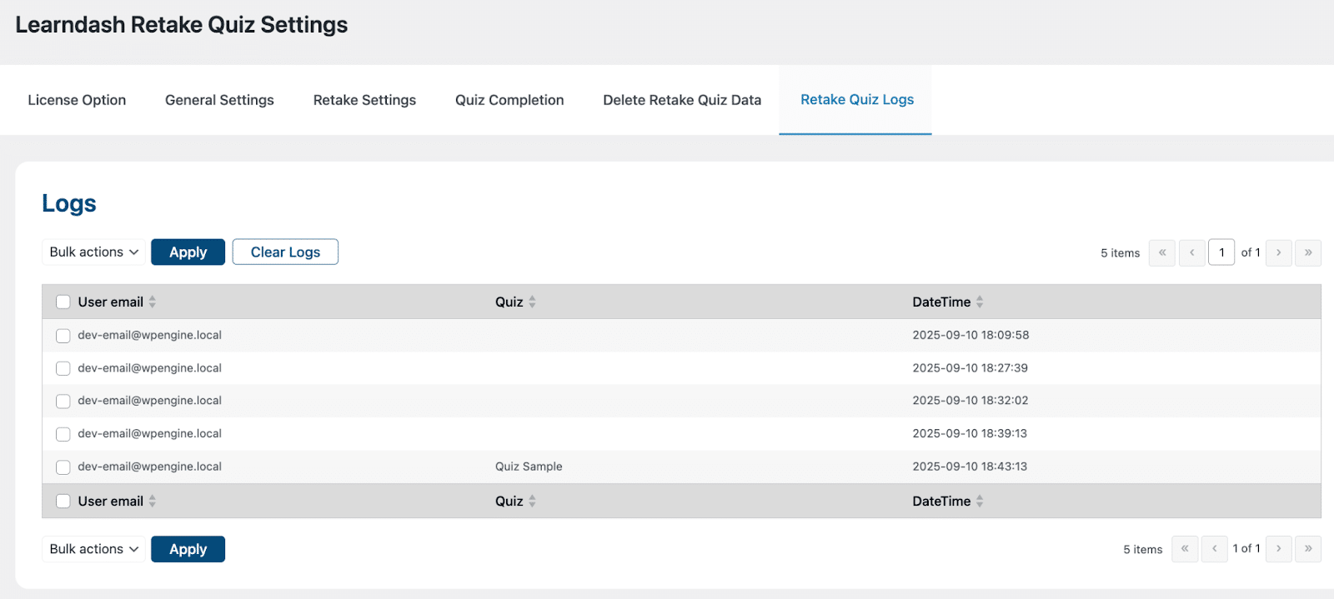Click DateTime header label at top
Screen dimensions: 1334x599
click(941, 302)
